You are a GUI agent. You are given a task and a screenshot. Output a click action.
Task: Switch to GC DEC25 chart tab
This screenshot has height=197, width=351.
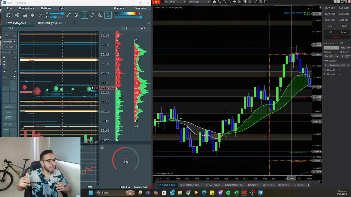268,185
